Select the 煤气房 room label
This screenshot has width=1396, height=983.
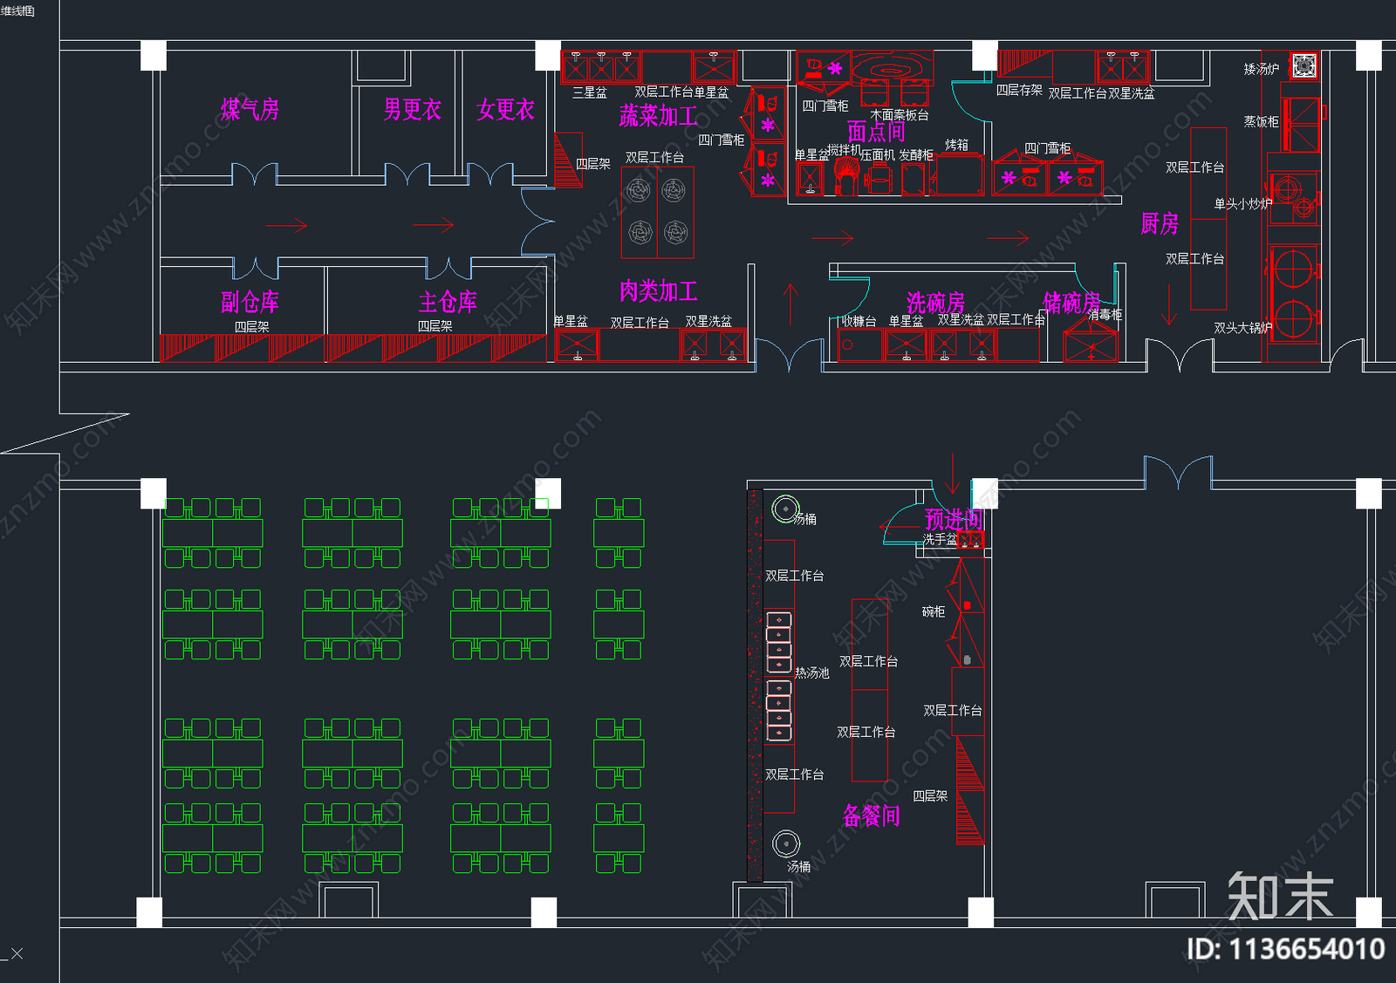250,110
